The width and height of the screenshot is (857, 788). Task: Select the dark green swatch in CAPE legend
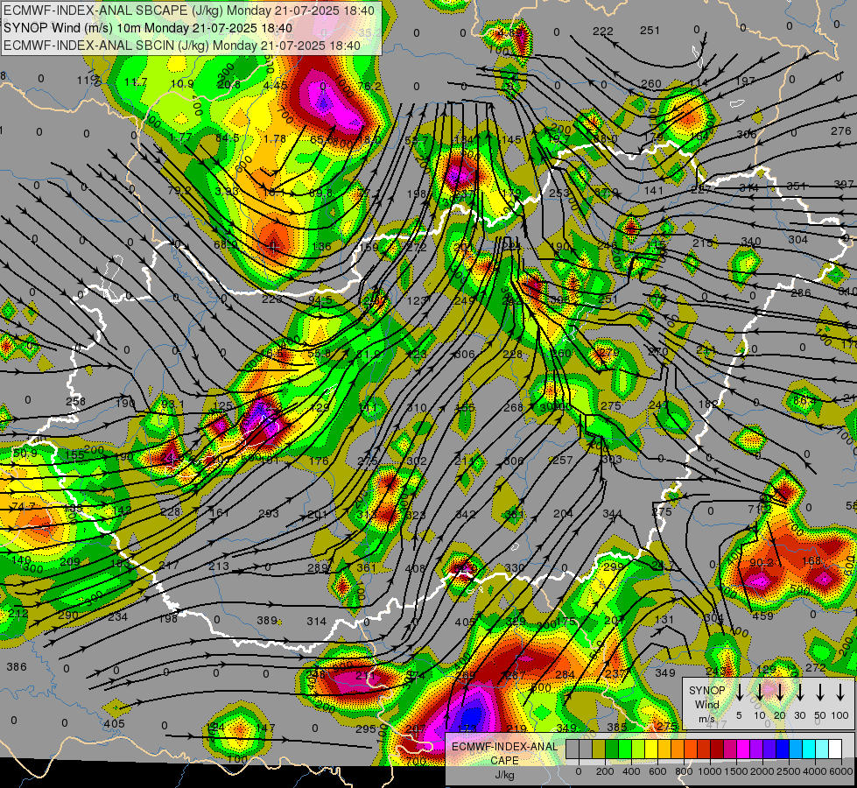coord(612,749)
